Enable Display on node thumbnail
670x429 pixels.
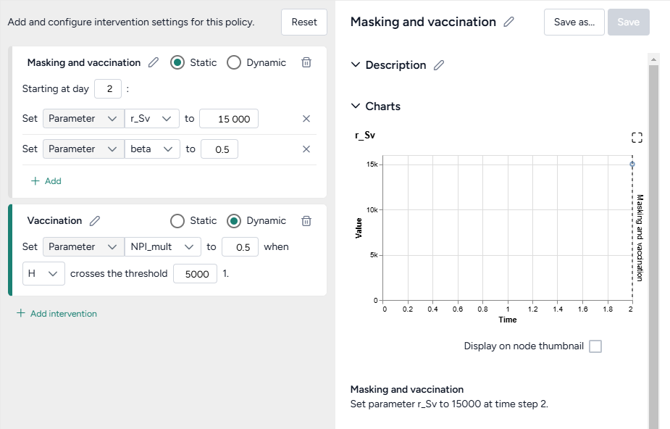(x=595, y=346)
